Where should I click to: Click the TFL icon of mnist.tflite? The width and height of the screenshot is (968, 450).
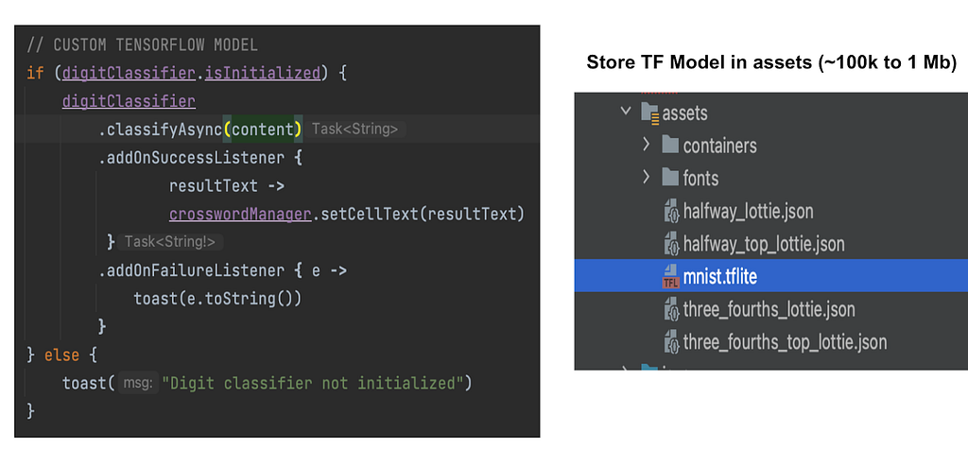[670, 277]
